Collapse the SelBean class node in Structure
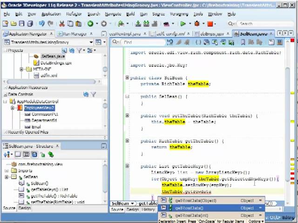Viewport: 298px width, 223px height. click(7, 177)
